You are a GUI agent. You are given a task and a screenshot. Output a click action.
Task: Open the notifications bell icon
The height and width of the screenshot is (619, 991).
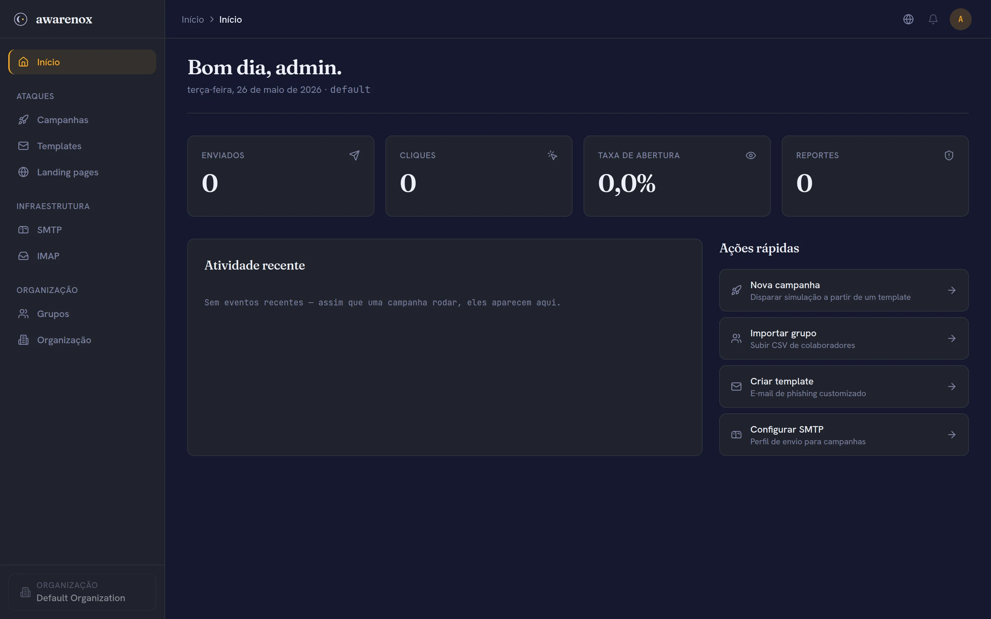click(933, 19)
